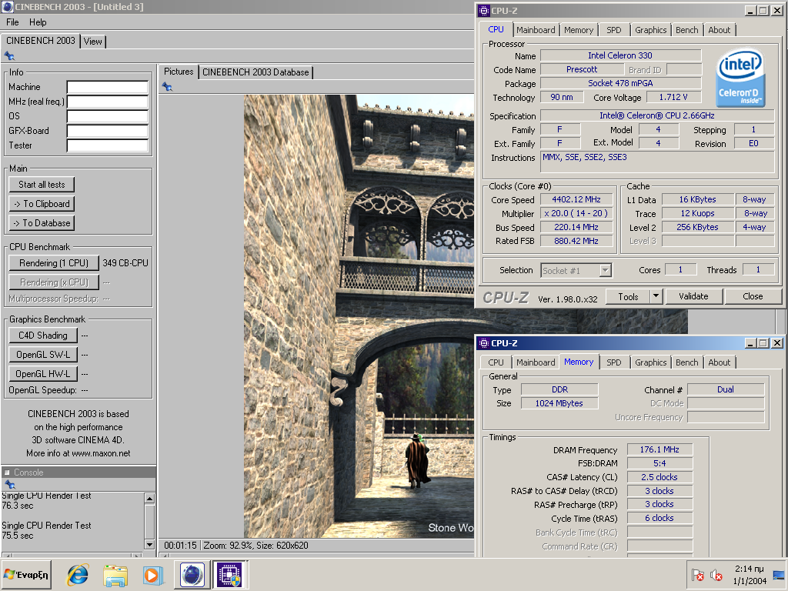788x591 pixels.
Task: Switch to the CINEBENCH 2003 Database tab
Action: [255, 72]
